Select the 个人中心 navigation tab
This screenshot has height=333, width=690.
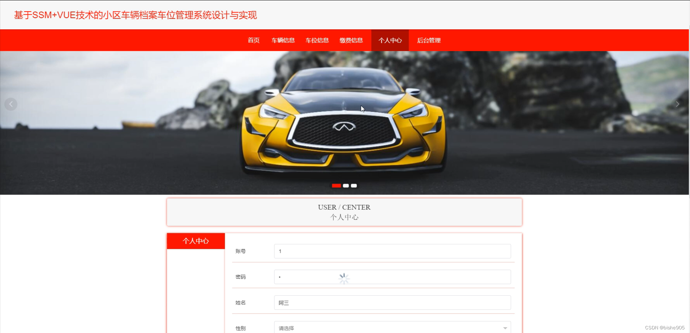390,40
